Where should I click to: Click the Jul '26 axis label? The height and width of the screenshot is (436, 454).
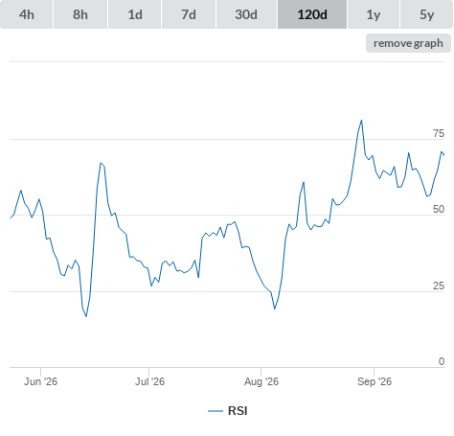coord(149,381)
